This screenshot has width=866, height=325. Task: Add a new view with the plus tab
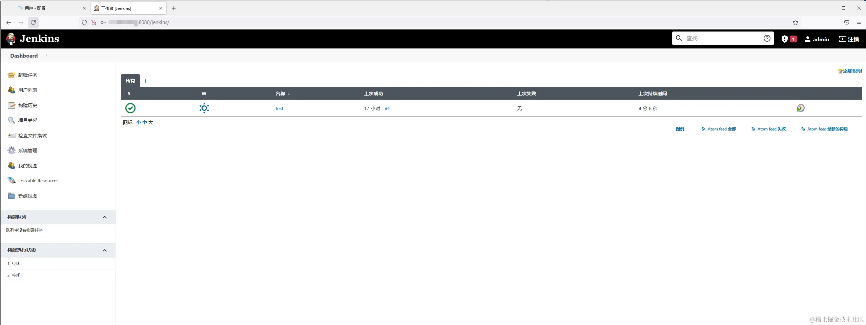pos(146,81)
